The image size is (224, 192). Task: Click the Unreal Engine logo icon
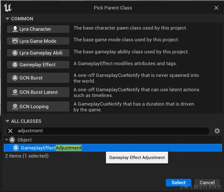coord(8,7)
